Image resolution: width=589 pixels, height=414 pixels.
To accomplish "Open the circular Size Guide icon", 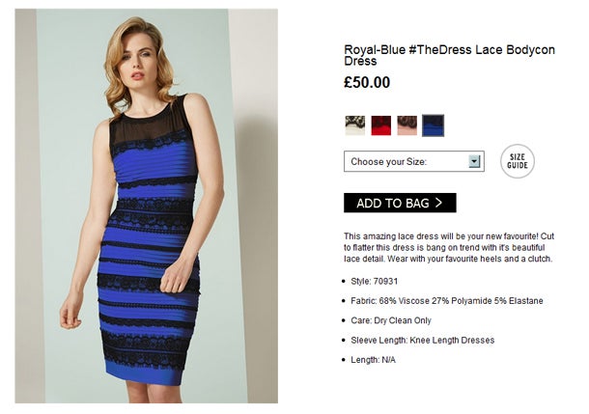I will [518, 161].
